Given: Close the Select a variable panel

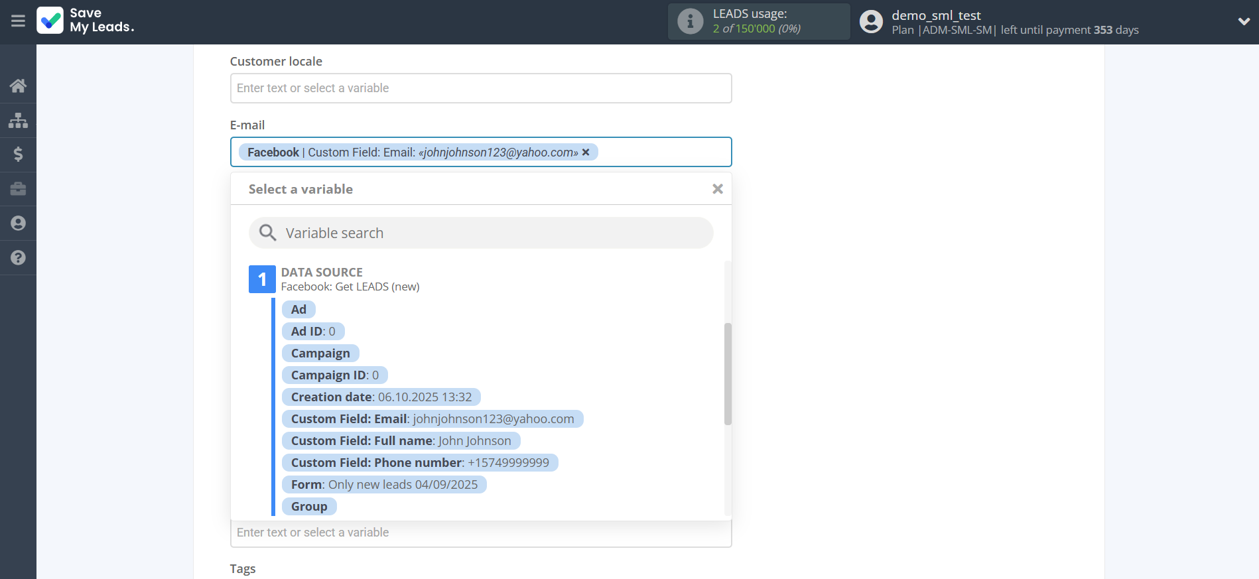Looking at the screenshot, I should pos(717,189).
